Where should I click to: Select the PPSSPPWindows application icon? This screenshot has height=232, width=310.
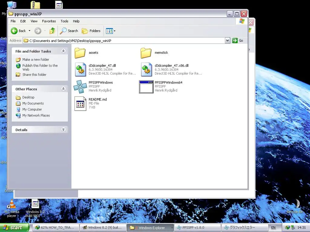point(80,87)
